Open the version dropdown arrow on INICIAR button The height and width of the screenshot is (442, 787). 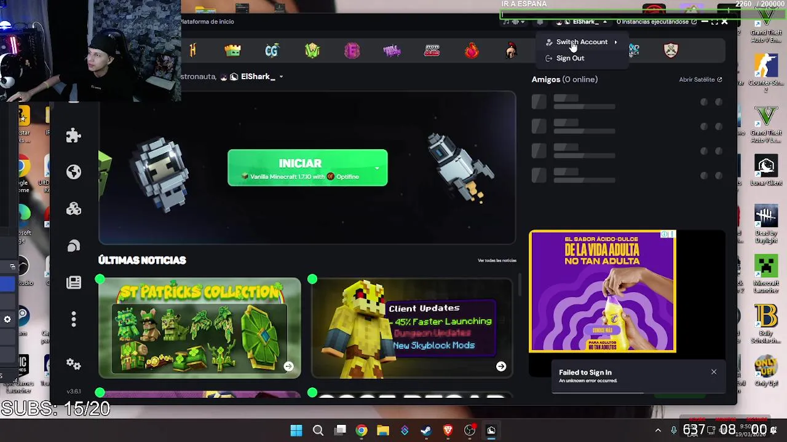point(377,168)
